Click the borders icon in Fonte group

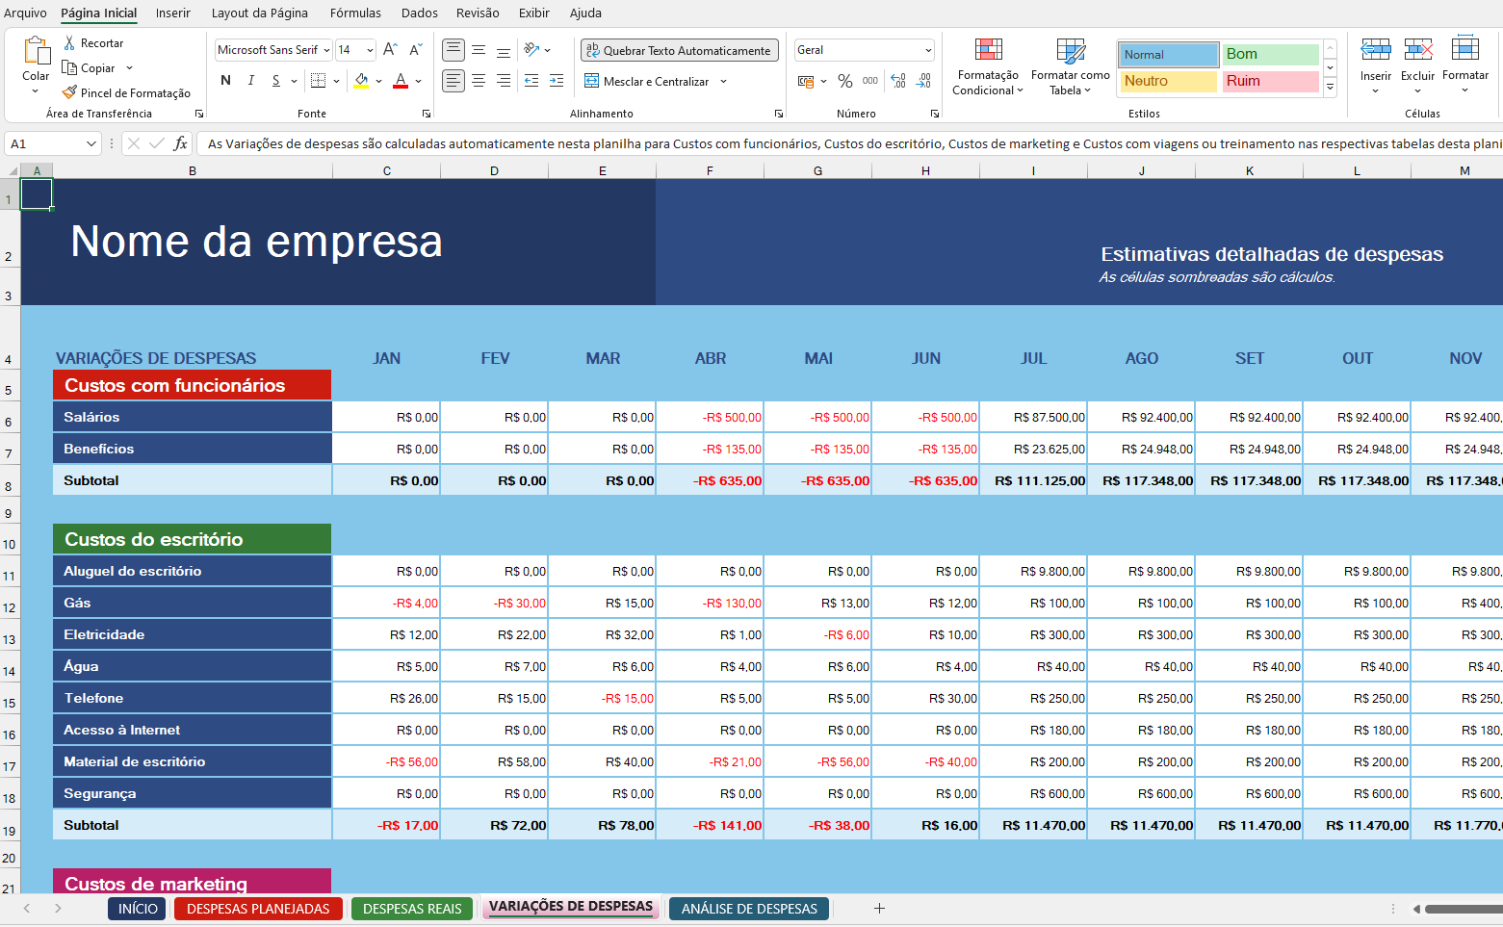319,81
